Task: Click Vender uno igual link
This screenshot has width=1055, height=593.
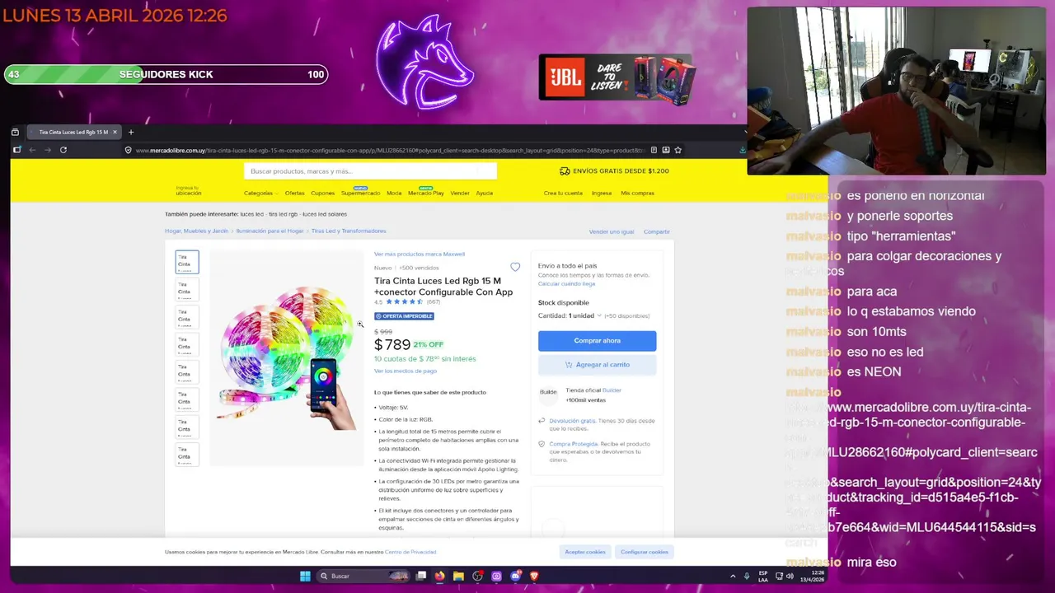Action: coord(612,232)
